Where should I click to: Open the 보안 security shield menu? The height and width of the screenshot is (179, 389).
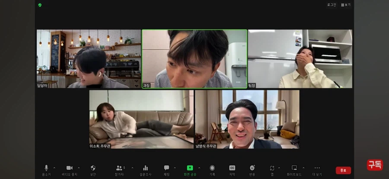[x=93, y=170]
